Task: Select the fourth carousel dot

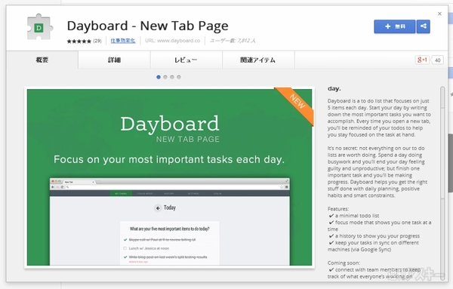Action: coord(179,77)
